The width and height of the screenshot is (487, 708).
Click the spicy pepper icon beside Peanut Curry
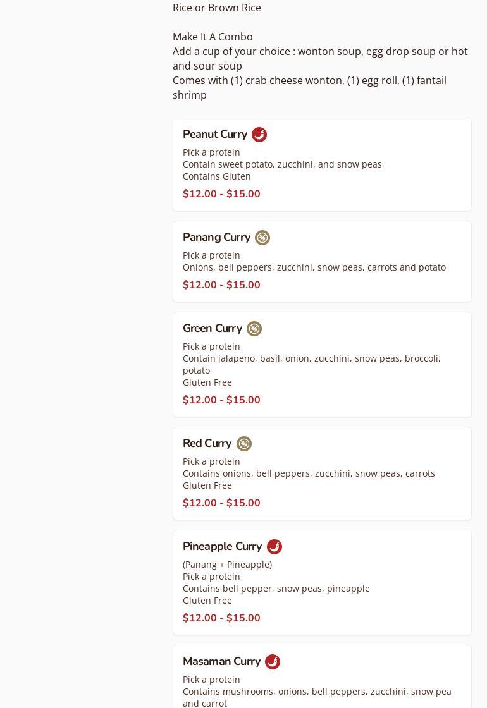pos(259,135)
